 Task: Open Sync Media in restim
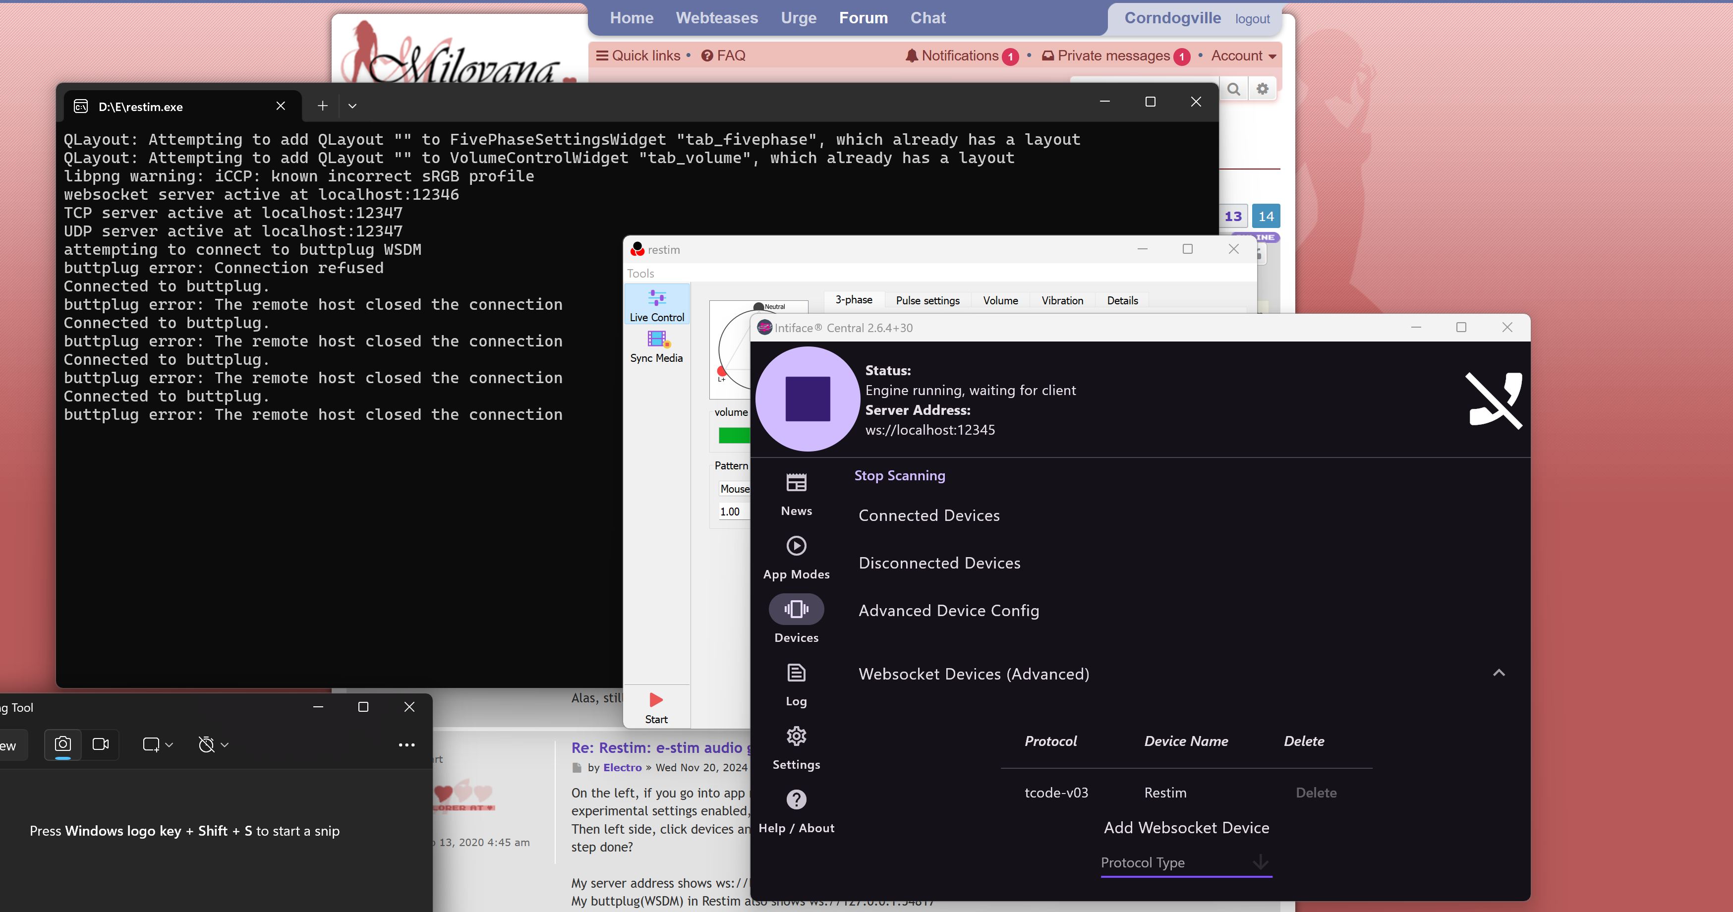click(x=657, y=346)
